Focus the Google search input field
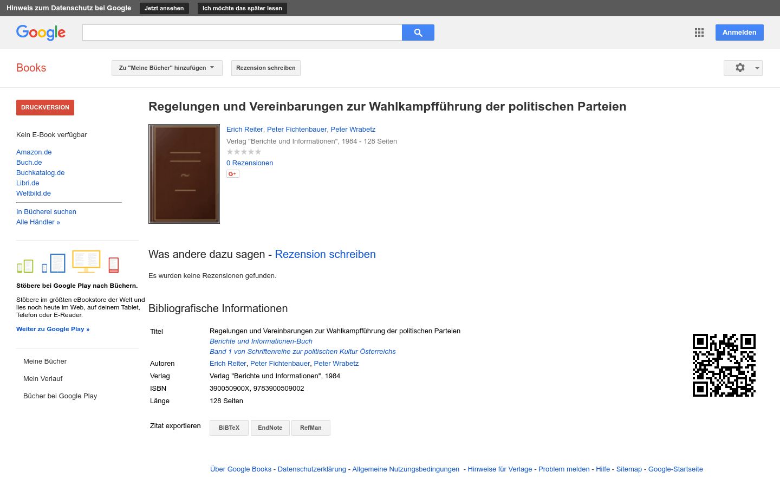The height and width of the screenshot is (504, 780). click(x=242, y=33)
